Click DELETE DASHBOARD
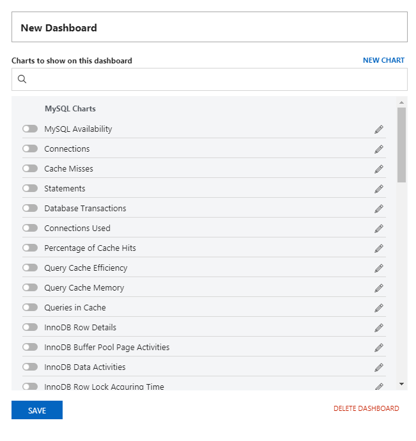The width and height of the screenshot is (416, 441). pos(366,408)
